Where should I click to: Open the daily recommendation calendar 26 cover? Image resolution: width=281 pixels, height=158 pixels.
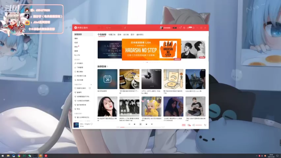107,79
